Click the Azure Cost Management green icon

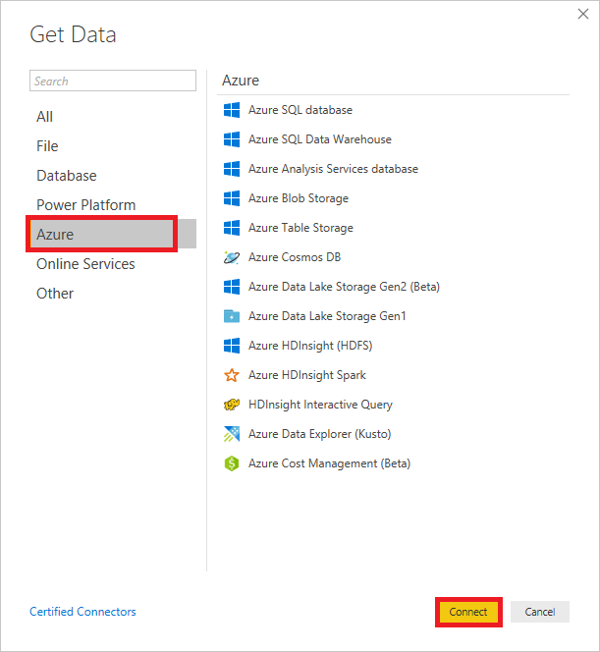click(232, 463)
